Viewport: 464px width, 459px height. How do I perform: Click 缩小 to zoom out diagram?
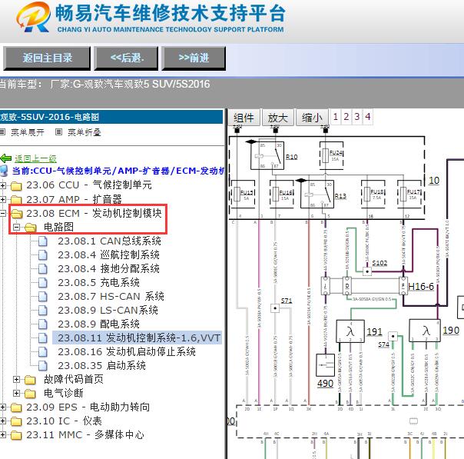click(312, 118)
